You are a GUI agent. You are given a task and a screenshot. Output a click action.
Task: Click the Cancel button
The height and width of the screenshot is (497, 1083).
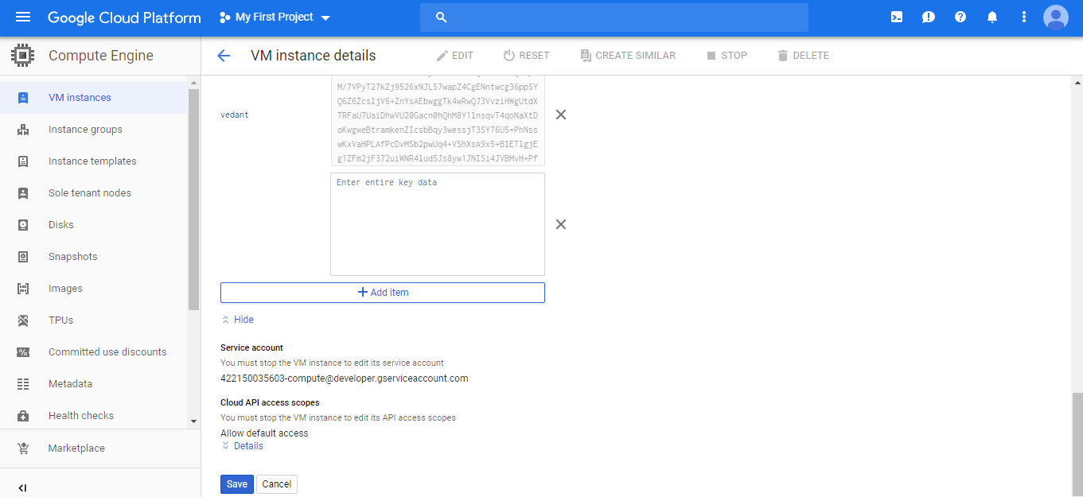[x=277, y=484]
